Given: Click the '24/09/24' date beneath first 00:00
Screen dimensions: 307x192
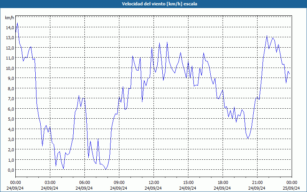Looking at the screenshot, I should point(15,188).
